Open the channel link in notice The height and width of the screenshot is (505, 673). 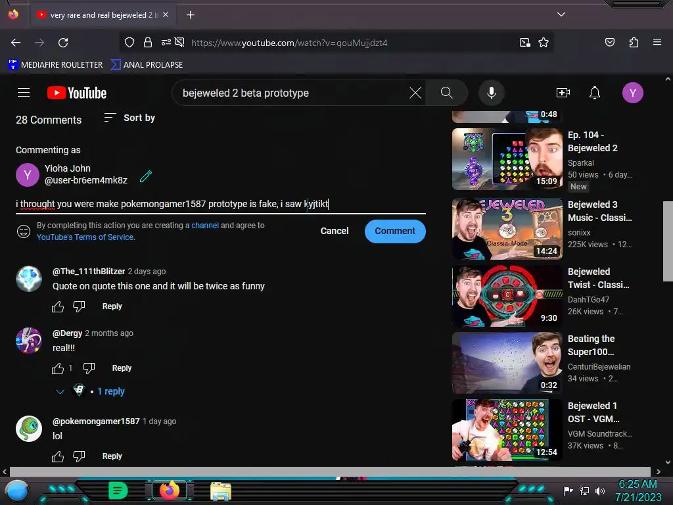205,226
